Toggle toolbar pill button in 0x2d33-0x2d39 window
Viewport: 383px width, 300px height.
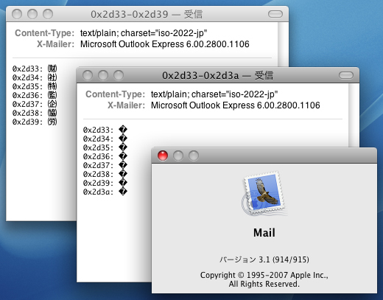[275, 14]
